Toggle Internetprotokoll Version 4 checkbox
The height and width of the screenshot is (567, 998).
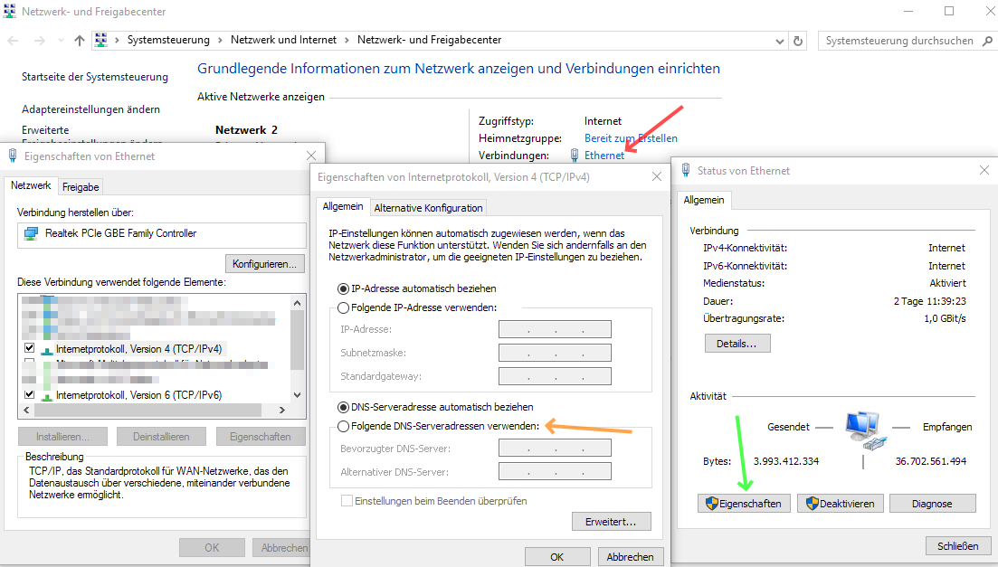point(29,348)
